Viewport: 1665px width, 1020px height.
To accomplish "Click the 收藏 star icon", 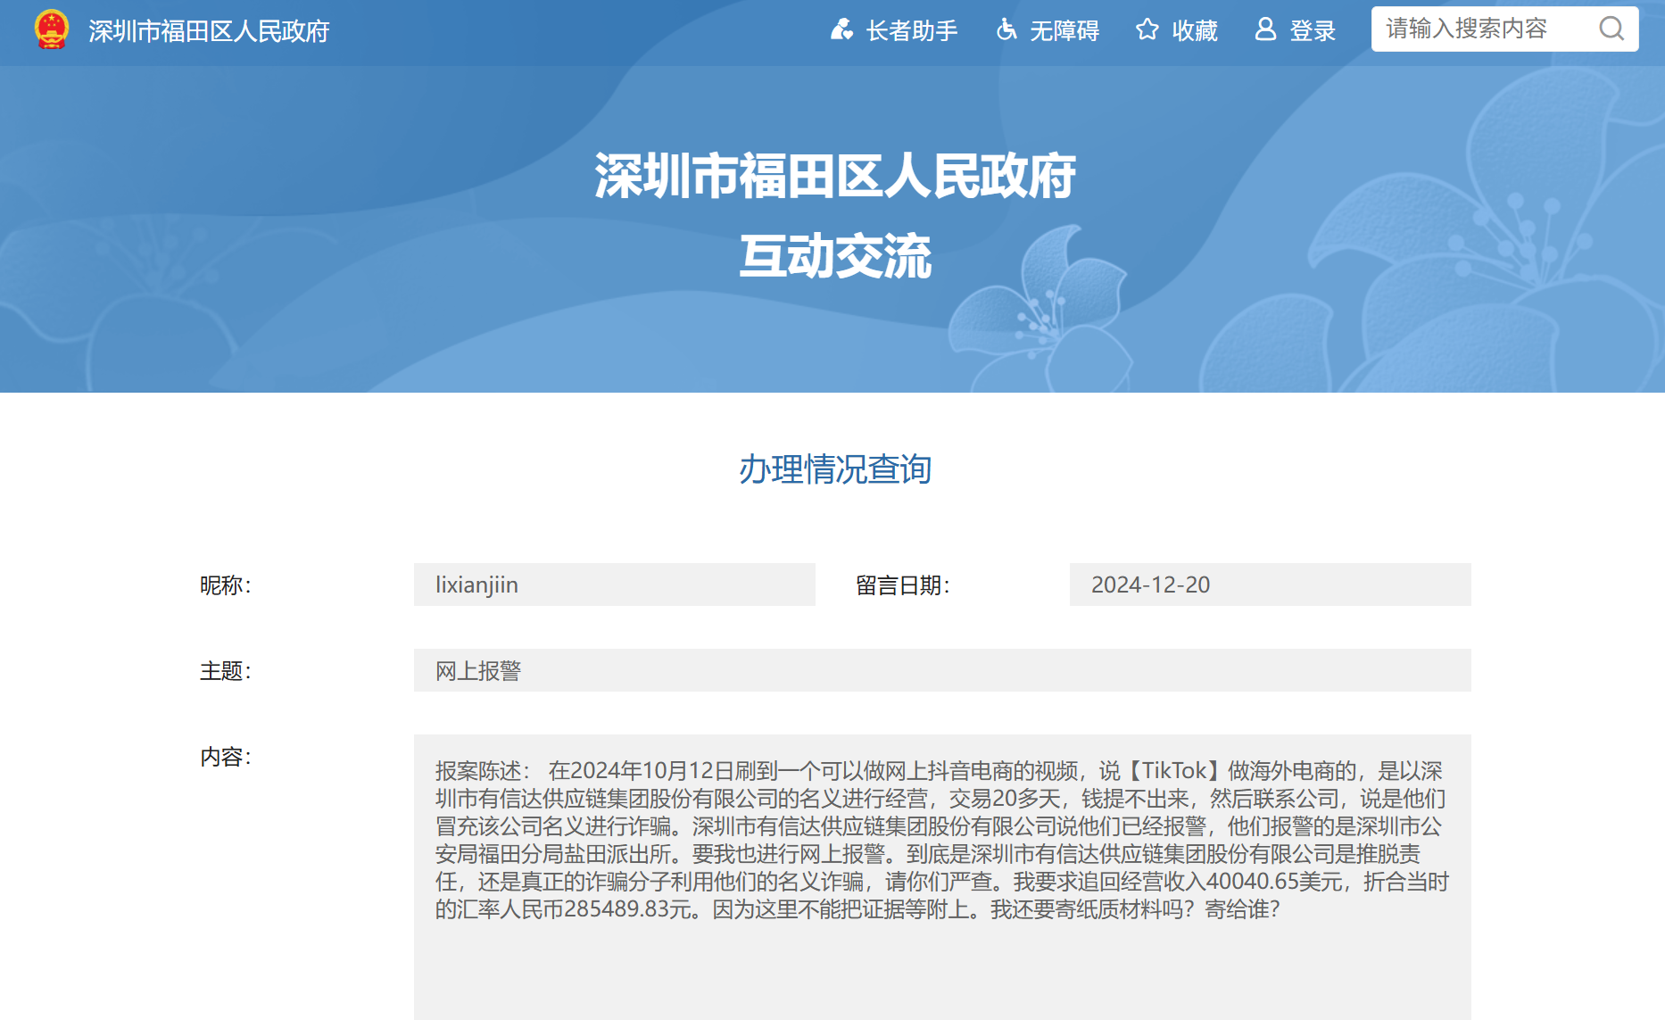I will (1147, 29).
